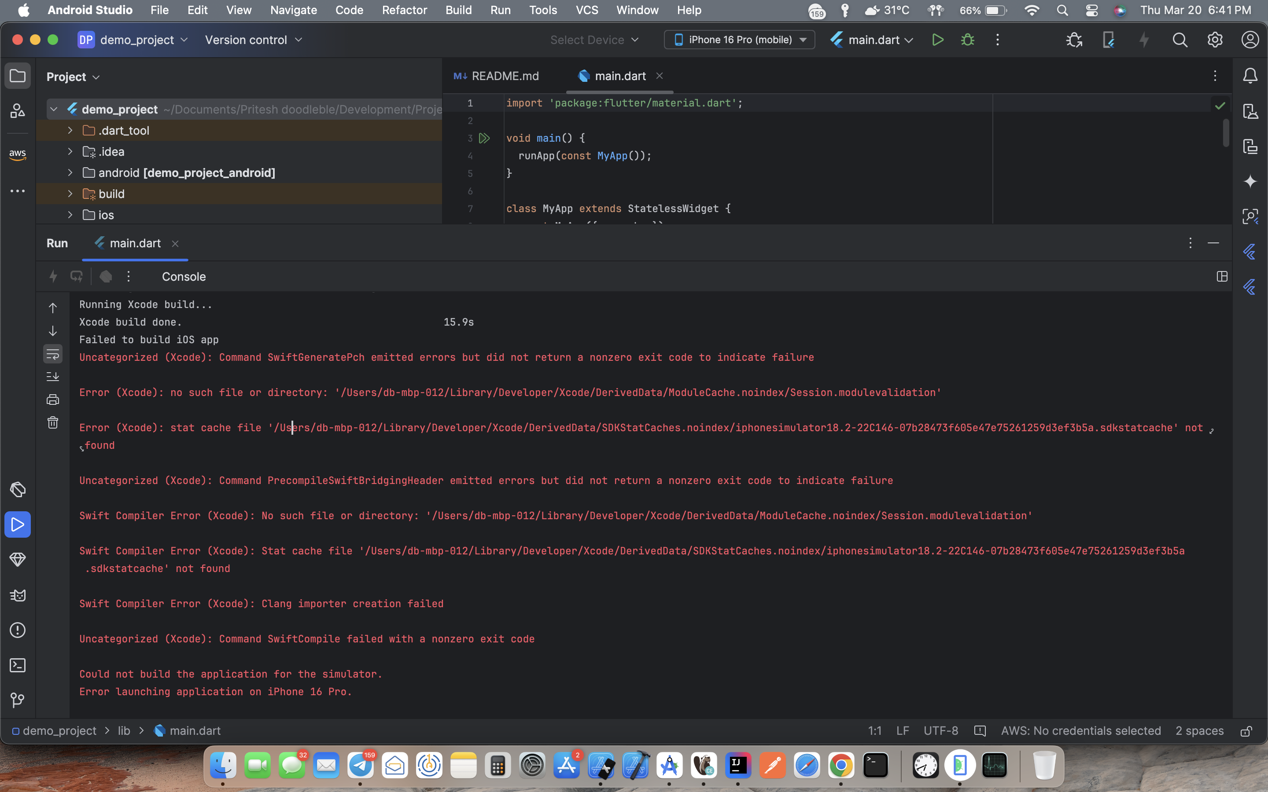Open Terminal tool window icon
This screenshot has height=792, width=1268.
tap(18, 665)
